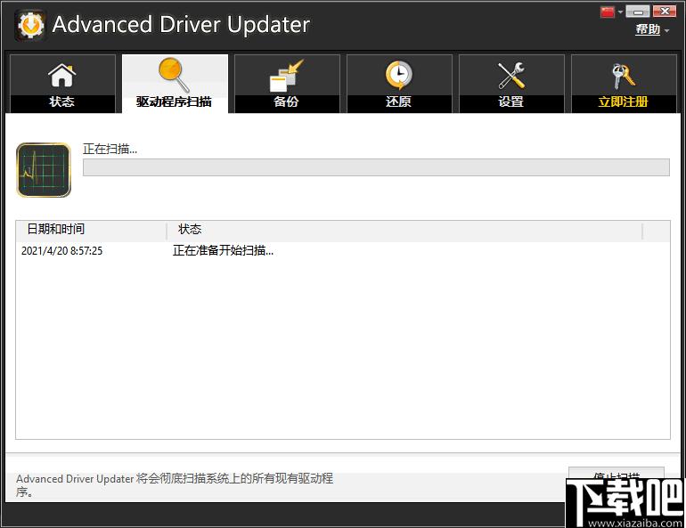The image size is (686, 528).
Task: Click the Advanced Driver Updater logo
Action: point(30,25)
